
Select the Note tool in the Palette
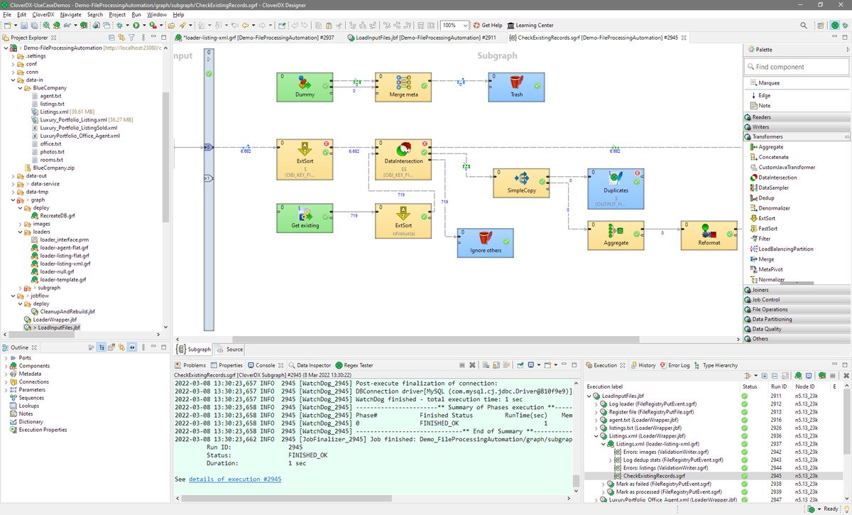763,105
